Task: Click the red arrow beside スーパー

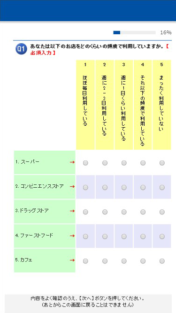Action: click(72, 162)
